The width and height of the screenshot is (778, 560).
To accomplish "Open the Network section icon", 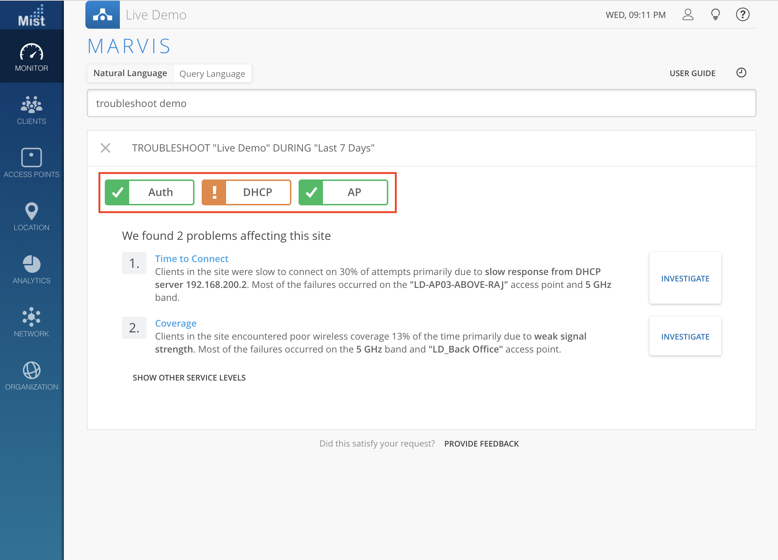I will pos(32,322).
